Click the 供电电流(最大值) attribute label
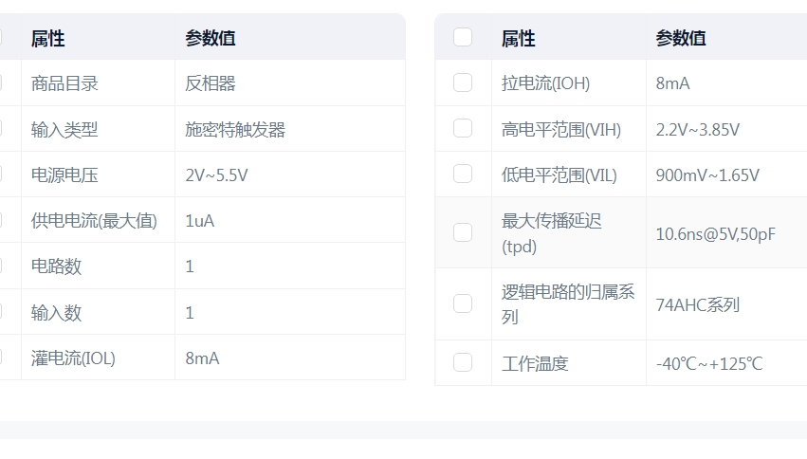807x459 pixels. pos(94,221)
